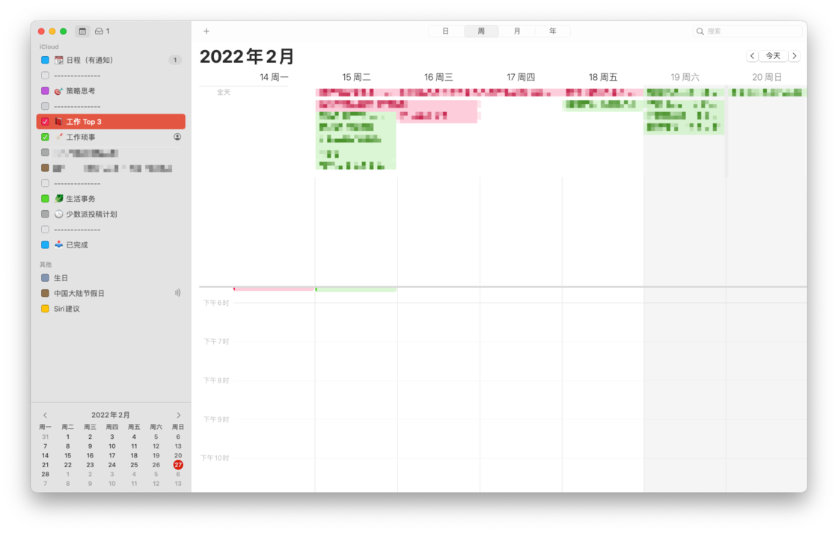838x533 pixels.
Task: Switch to 月 month view
Action: click(x=517, y=31)
